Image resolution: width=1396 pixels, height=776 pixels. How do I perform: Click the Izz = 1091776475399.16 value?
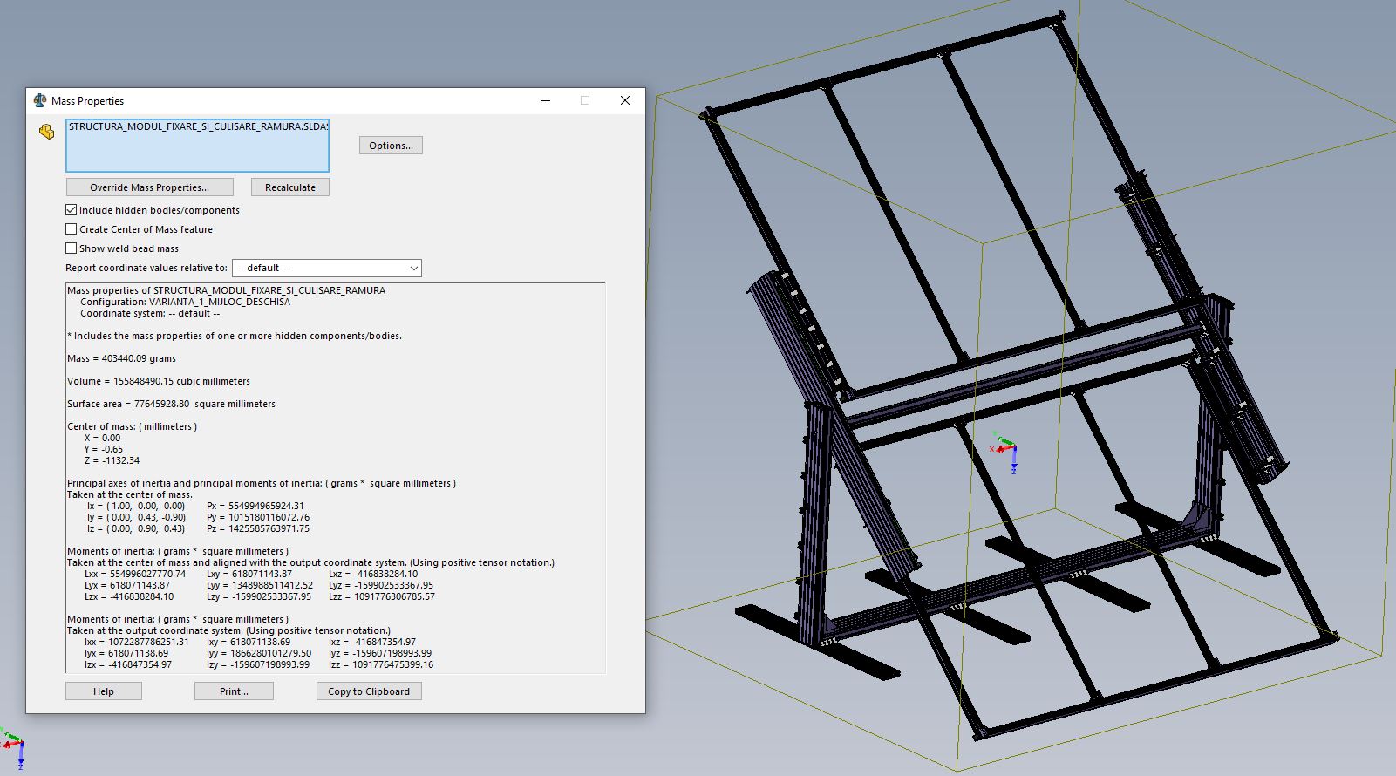(x=381, y=664)
